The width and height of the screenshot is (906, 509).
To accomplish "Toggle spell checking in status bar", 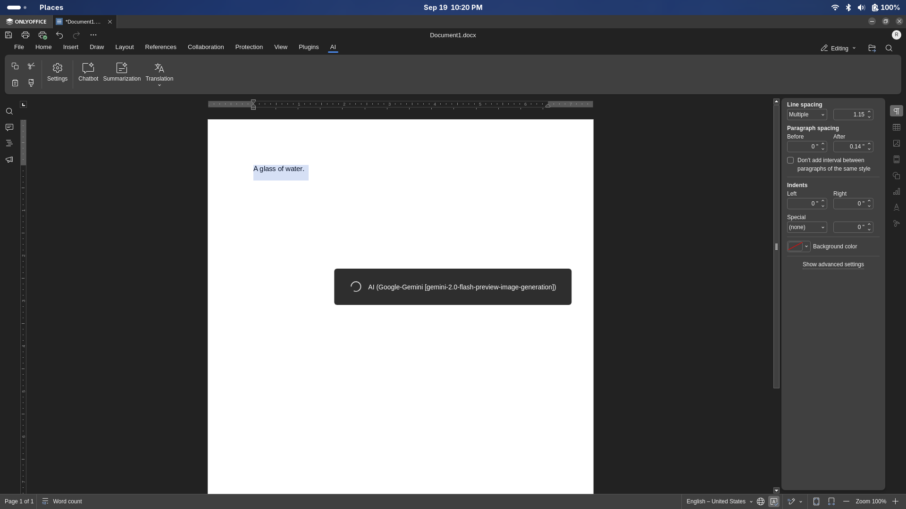I will 774,501.
